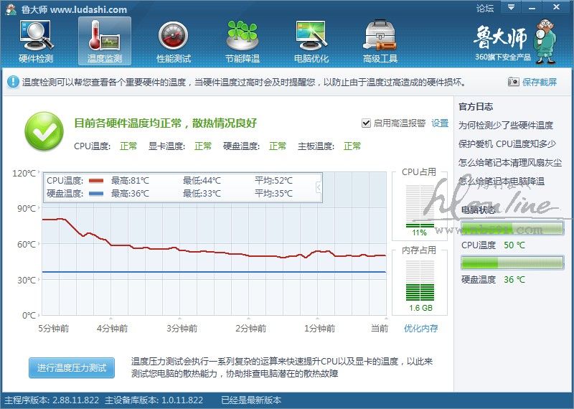
Task: Select the 温度监测 temperature monitor tab
Action: [x=105, y=41]
